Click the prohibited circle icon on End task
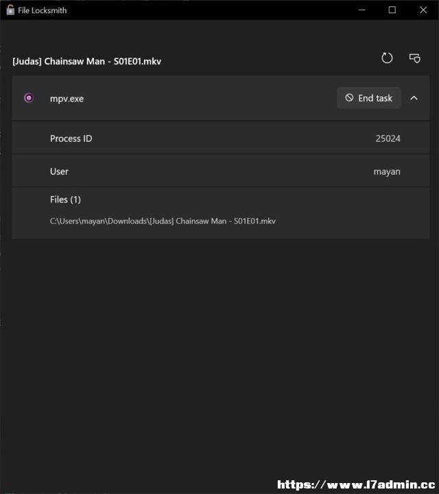 coord(349,98)
